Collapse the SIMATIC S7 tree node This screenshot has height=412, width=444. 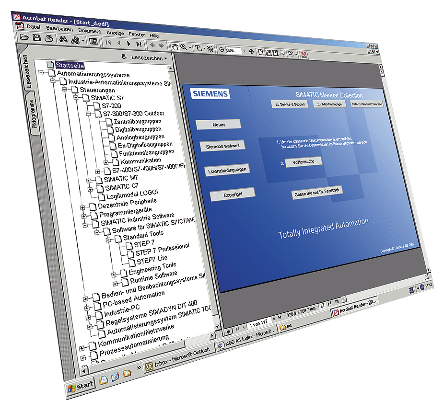point(76,97)
